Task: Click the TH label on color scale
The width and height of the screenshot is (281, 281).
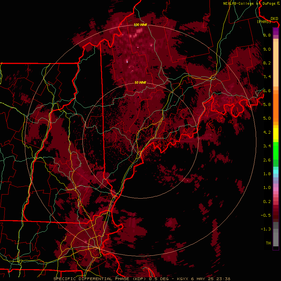Action: click(268, 243)
